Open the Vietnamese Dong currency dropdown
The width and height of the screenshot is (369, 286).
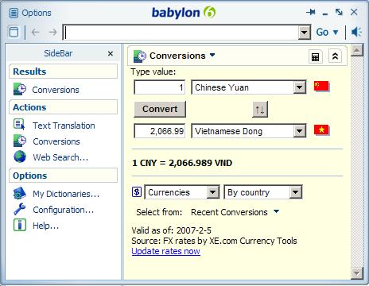[x=299, y=131]
